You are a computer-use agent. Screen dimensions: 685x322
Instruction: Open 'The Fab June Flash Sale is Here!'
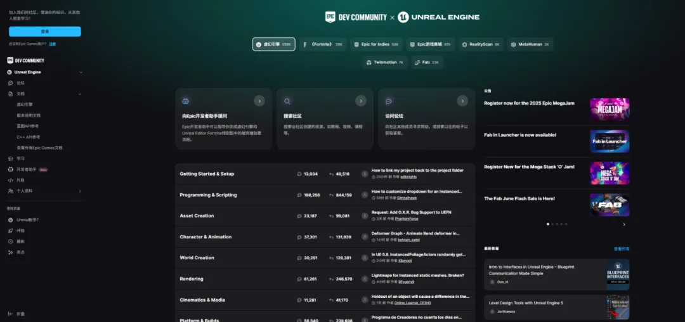click(519, 198)
